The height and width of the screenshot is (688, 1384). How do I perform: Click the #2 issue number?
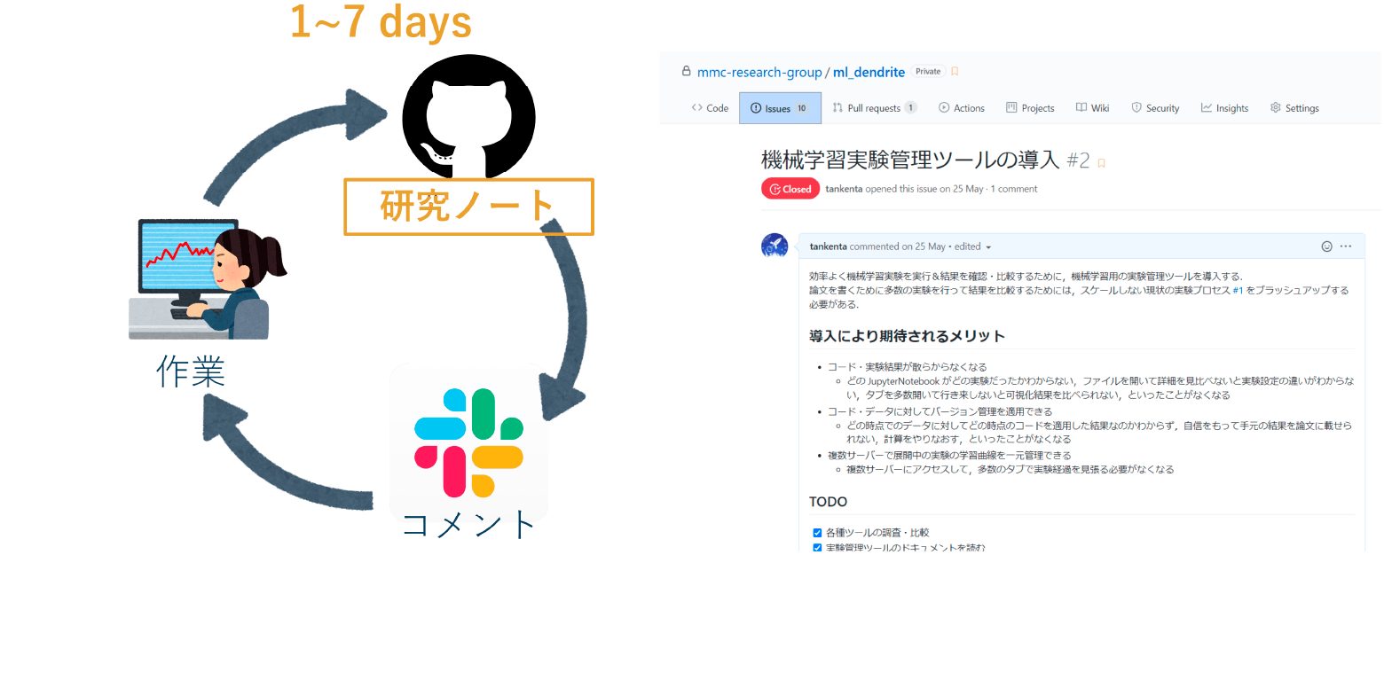[x=1078, y=160]
